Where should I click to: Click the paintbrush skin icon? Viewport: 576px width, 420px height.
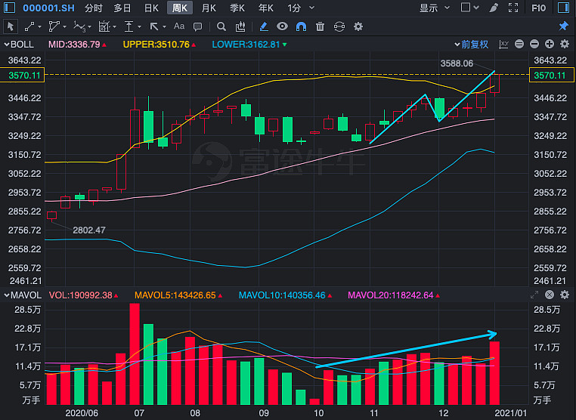pos(494,8)
